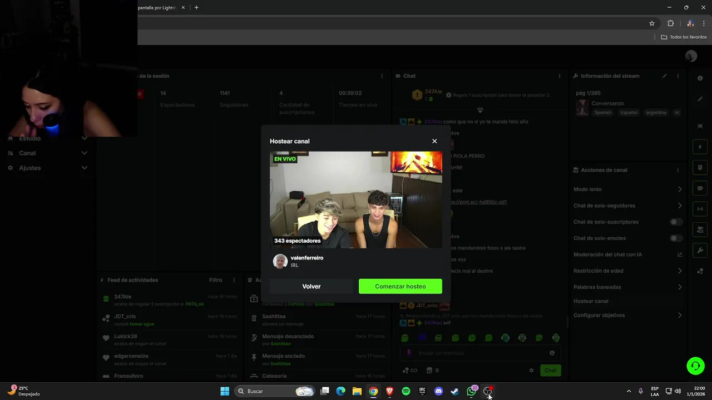Expand Modo lento options
This screenshot has height=400, width=712.
680,189
